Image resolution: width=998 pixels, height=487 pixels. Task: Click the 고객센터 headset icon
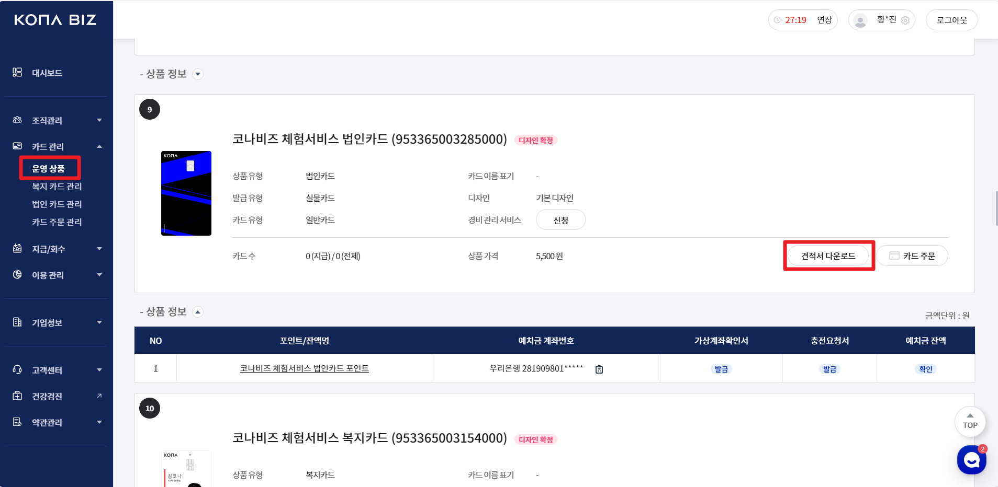[17, 370]
